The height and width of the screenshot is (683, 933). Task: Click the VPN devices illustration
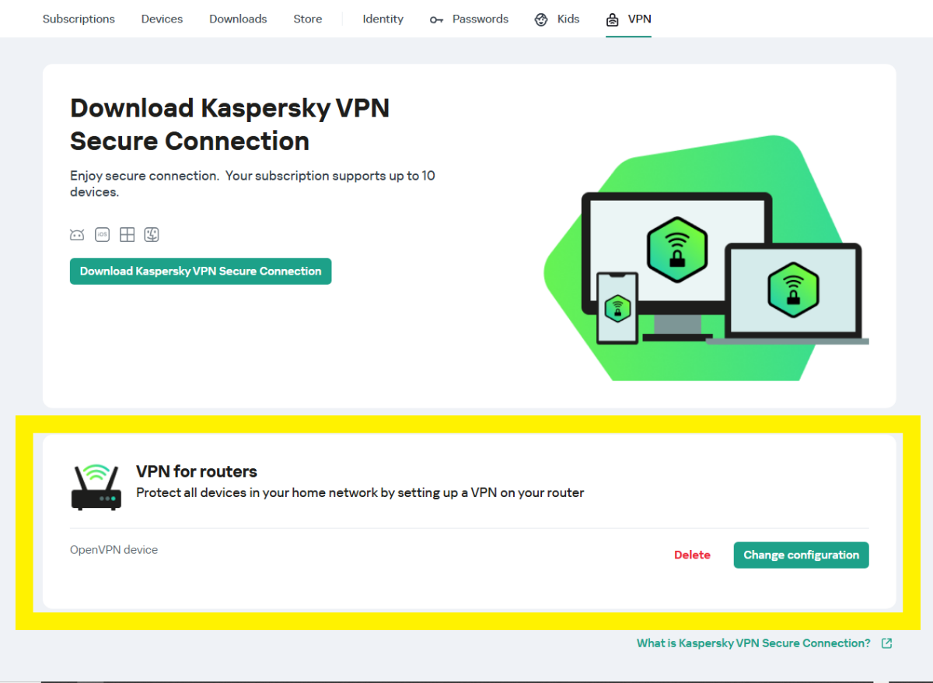706,258
